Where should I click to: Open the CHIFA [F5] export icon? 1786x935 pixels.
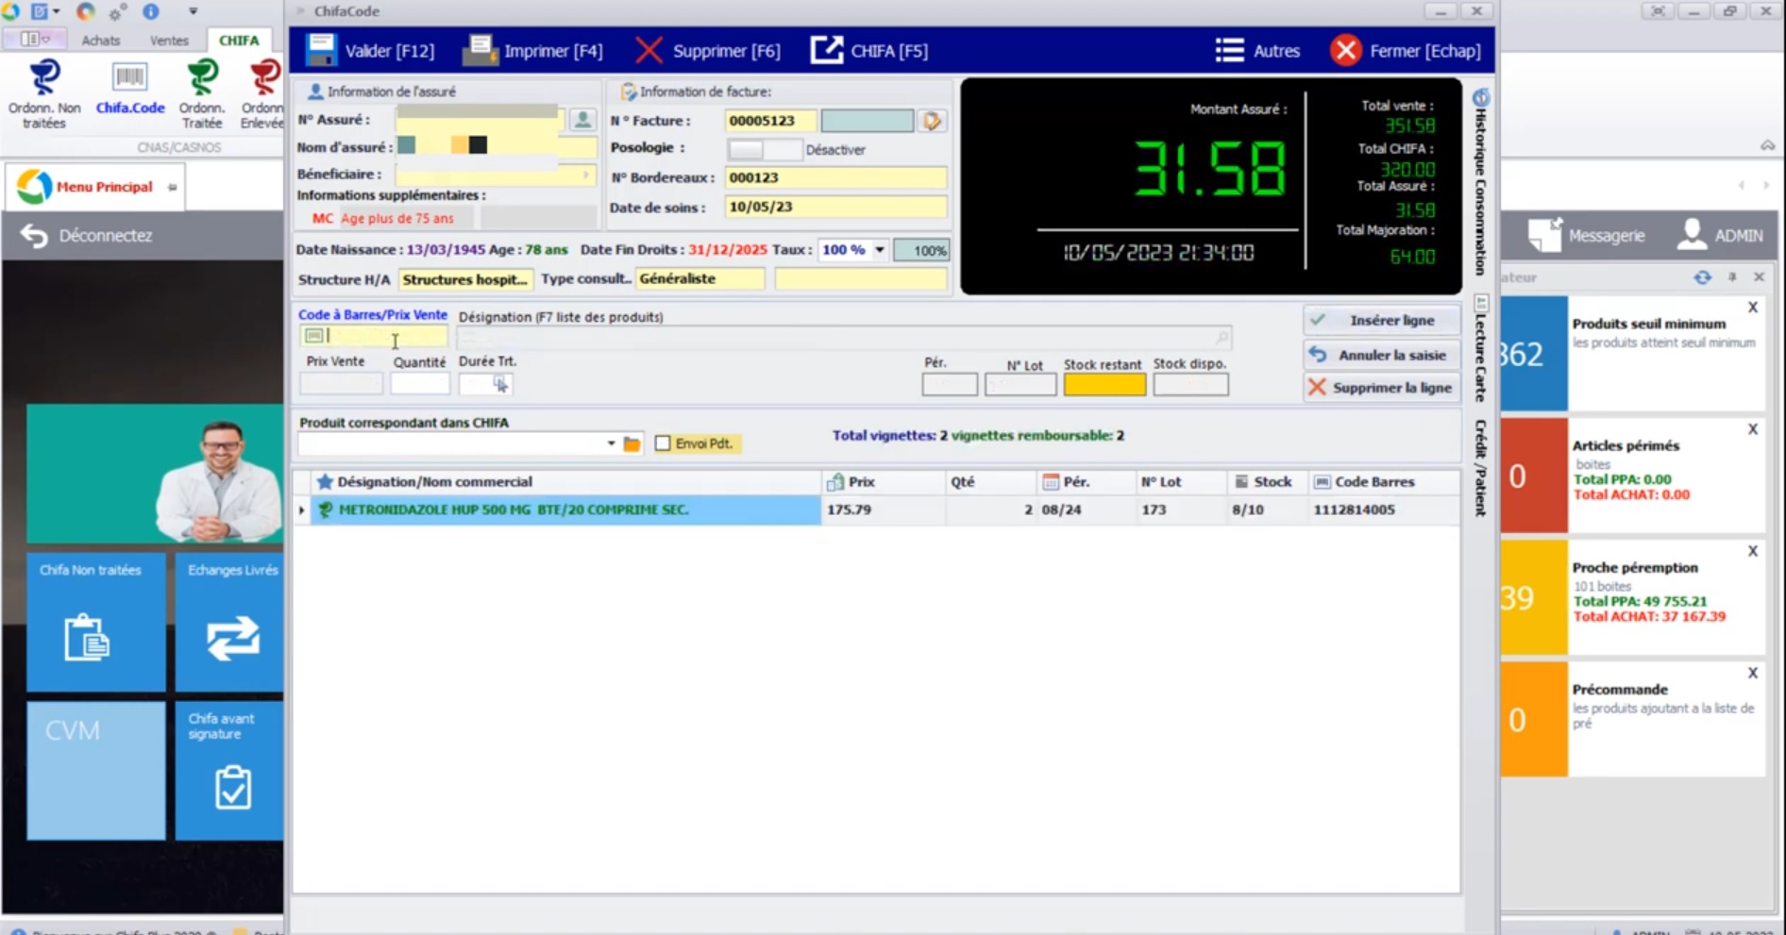[x=827, y=51]
